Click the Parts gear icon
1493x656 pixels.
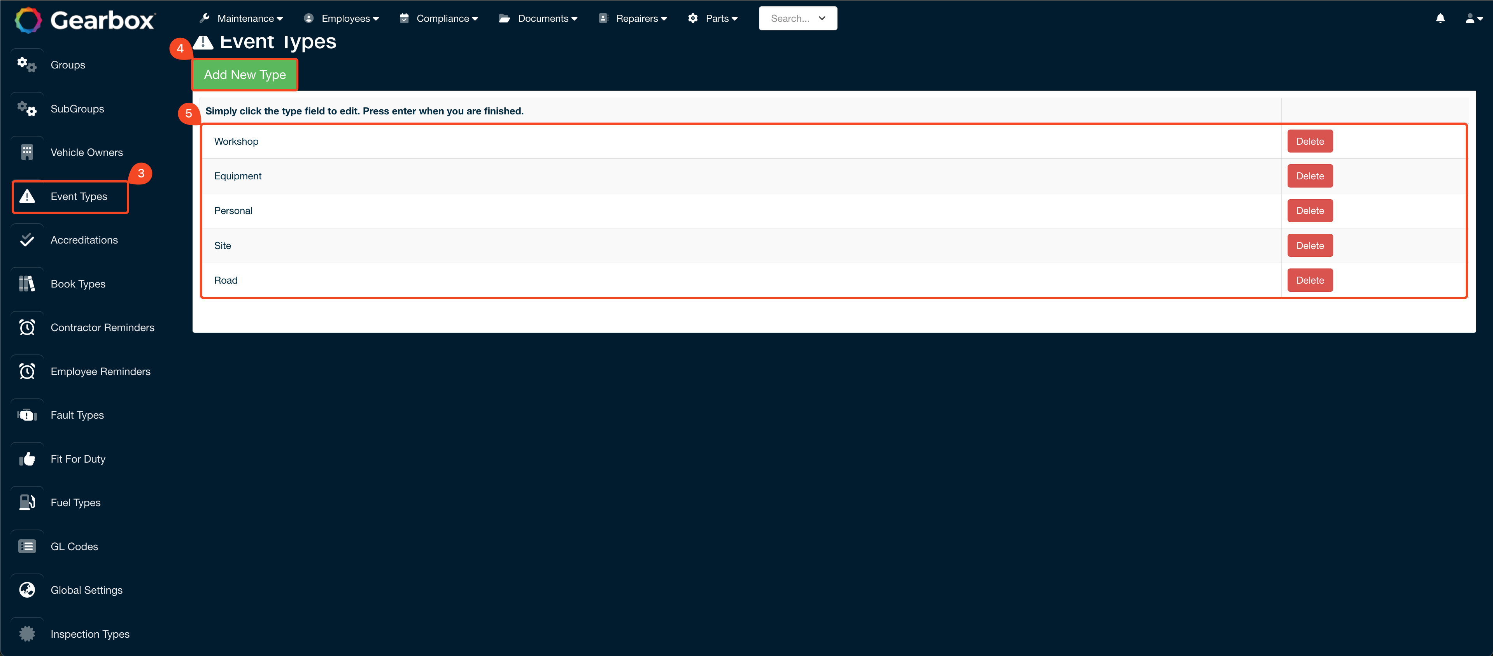692,18
